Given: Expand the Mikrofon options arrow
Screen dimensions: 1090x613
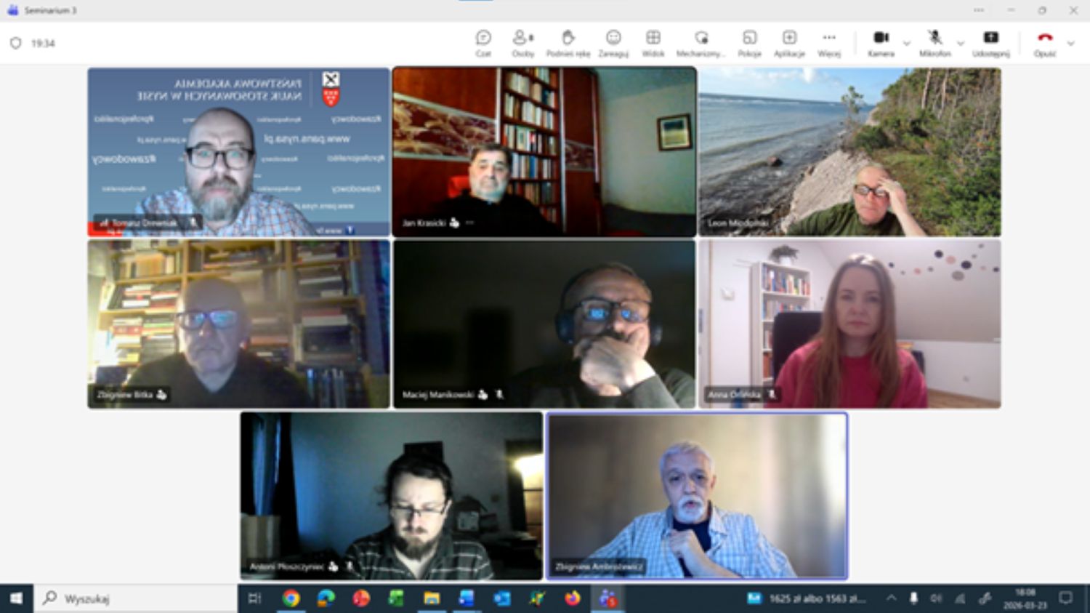Looking at the screenshot, I should pos(960,44).
